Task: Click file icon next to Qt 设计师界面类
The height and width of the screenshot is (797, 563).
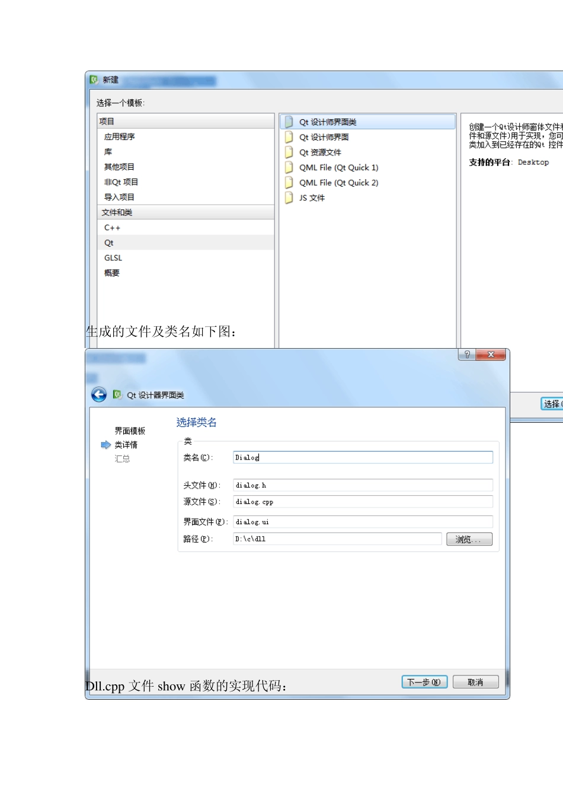Action: (x=289, y=122)
